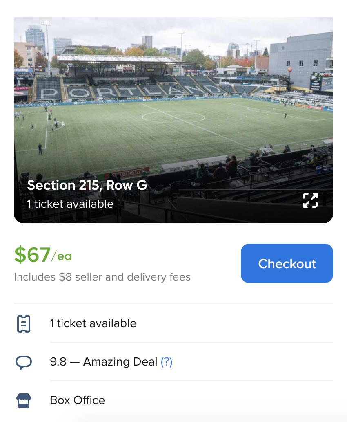Screen dimensions: 347x422
Task: Click the $8 seller and delivery fees note
Action: coord(102,277)
